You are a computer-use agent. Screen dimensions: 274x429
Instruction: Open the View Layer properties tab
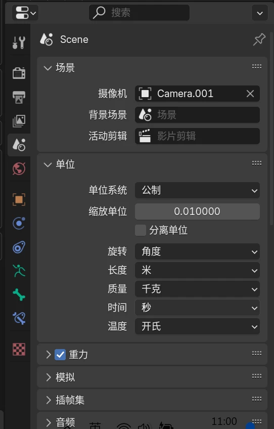pyautogui.click(x=19, y=120)
